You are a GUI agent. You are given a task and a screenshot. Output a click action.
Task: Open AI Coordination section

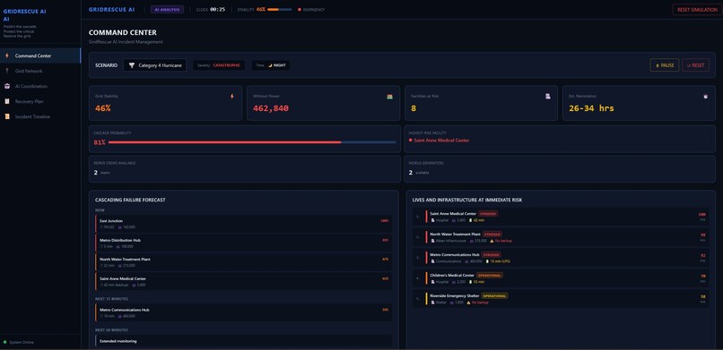[40, 86]
